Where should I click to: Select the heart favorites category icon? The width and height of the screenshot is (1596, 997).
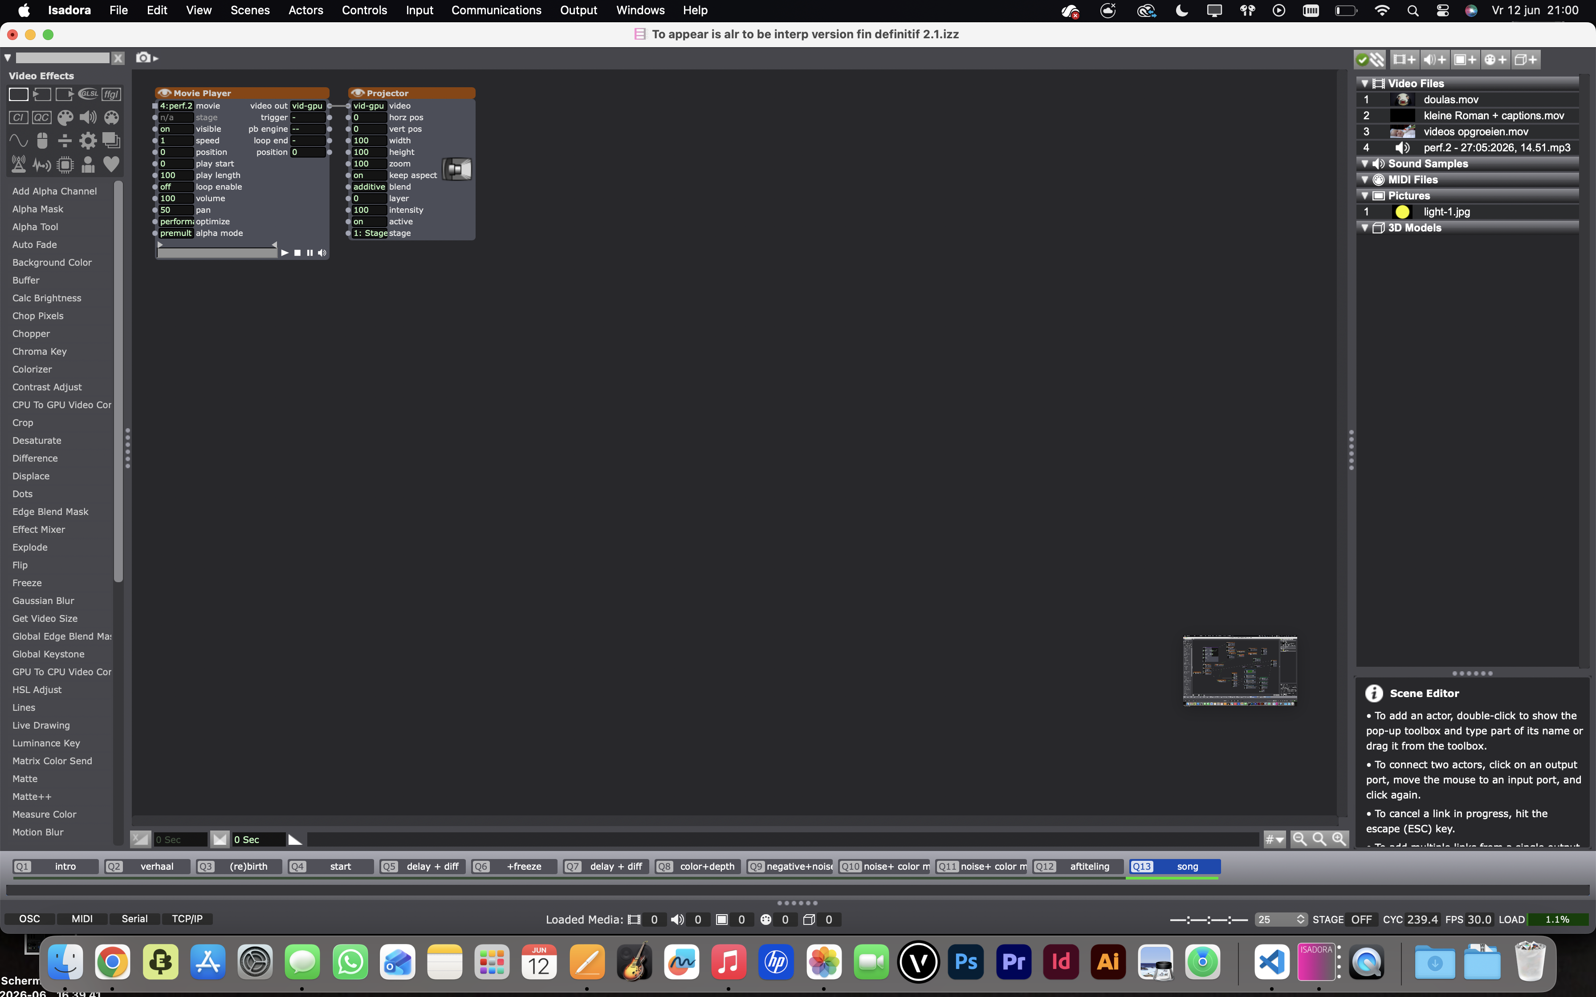click(x=111, y=164)
